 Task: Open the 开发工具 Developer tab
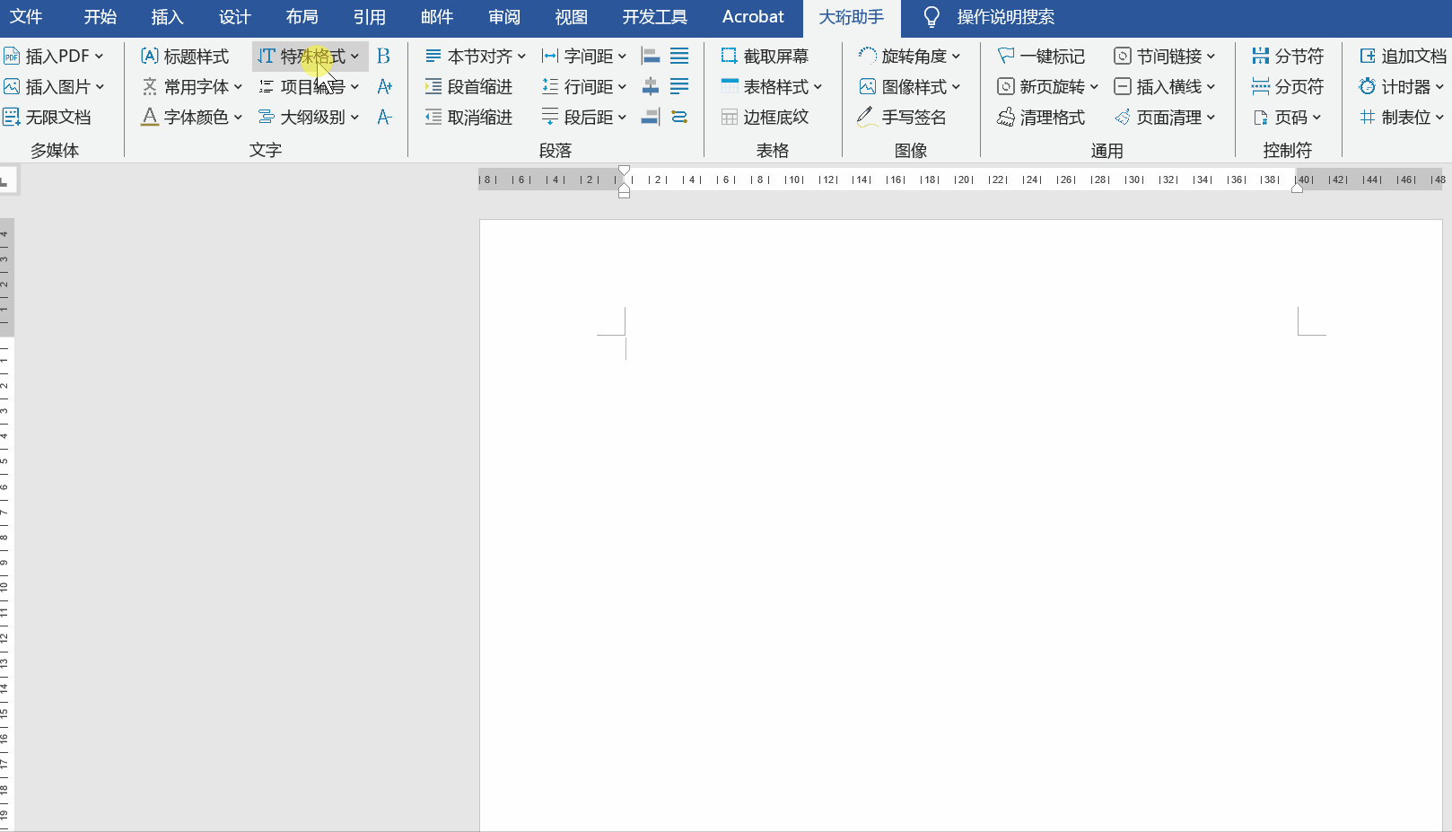pyautogui.click(x=654, y=17)
